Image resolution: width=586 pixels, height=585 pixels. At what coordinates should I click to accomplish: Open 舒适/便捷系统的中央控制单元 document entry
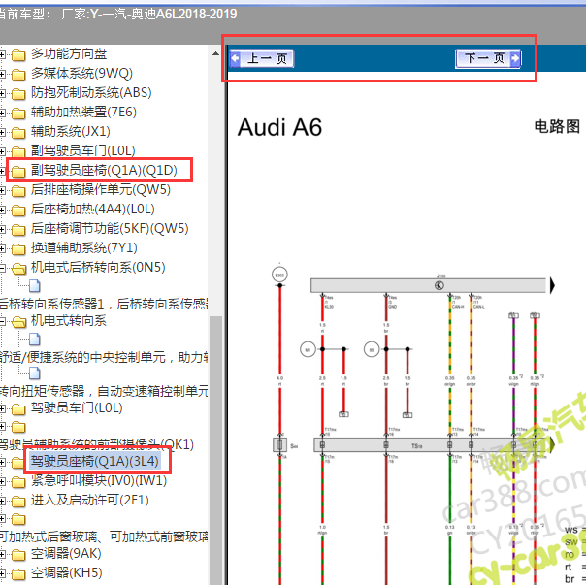pyautogui.click(x=104, y=357)
